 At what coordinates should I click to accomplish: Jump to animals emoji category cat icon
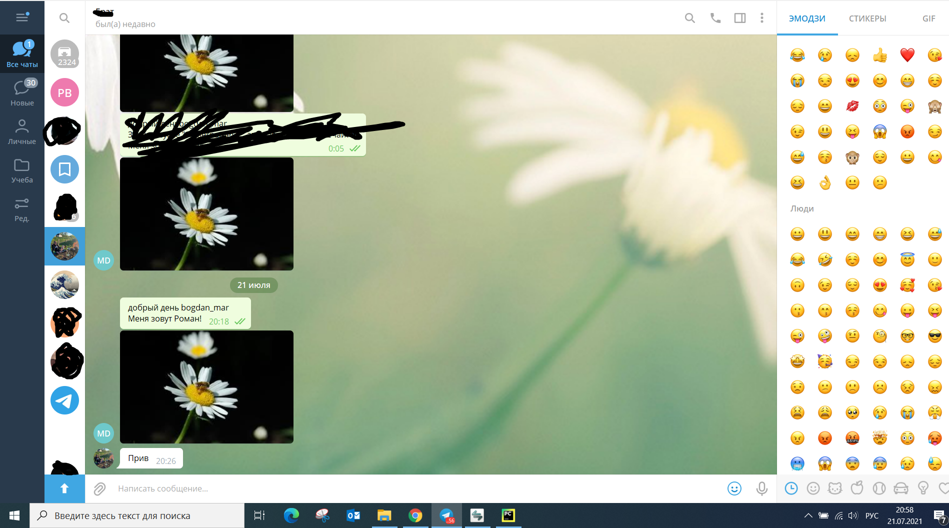pyautogui.click(x=835, y=488)
